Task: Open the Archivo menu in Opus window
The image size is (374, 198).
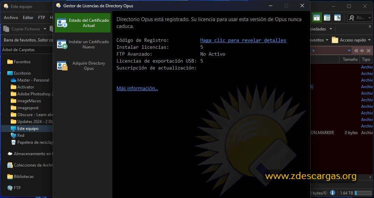Action: pyautogui.click(x=11, y=18)
